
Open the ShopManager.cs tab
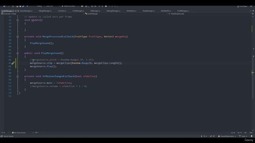pos(149,11)
